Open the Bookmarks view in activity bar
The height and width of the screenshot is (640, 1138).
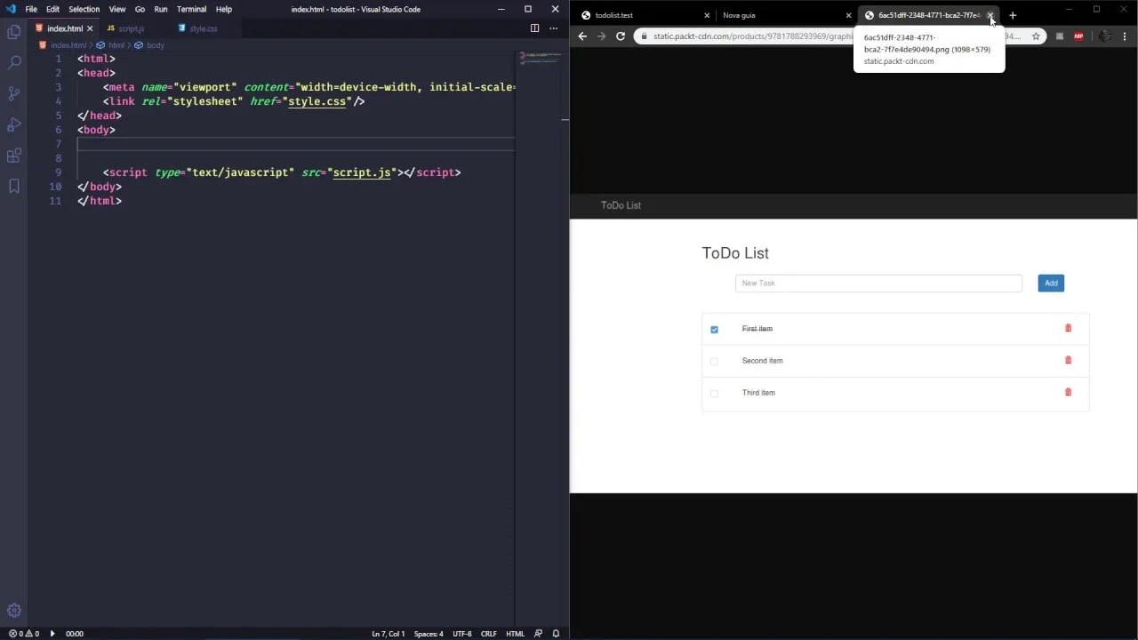(14, 186)
